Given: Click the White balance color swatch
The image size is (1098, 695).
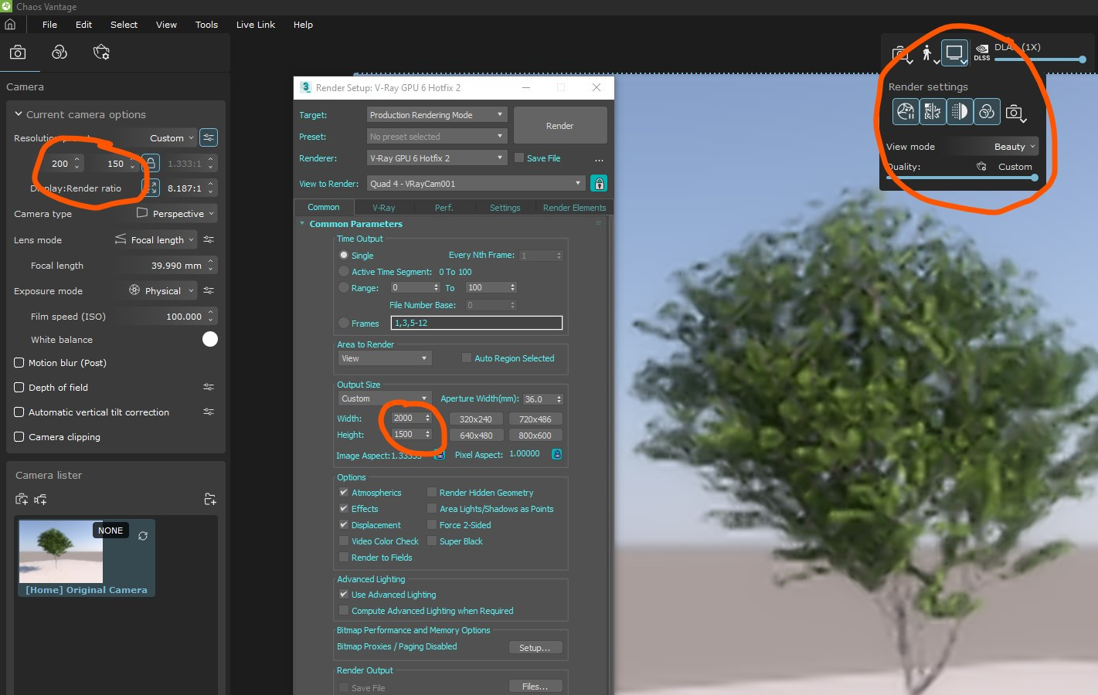Looking at the screenshot, I should (x=209, y=339).
